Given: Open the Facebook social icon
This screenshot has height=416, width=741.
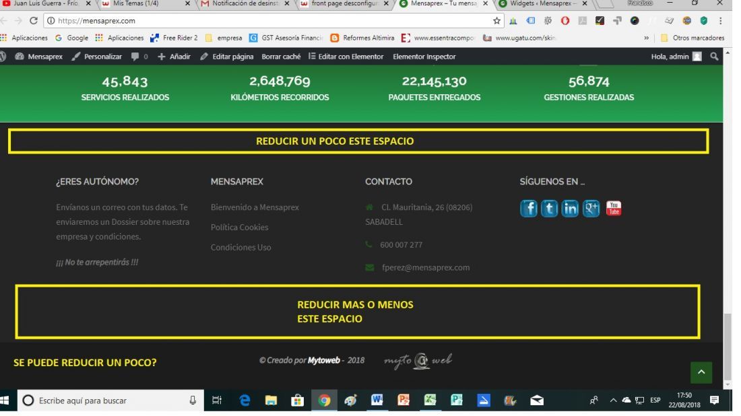Looking at the screenshot, I should coord(528,208).
